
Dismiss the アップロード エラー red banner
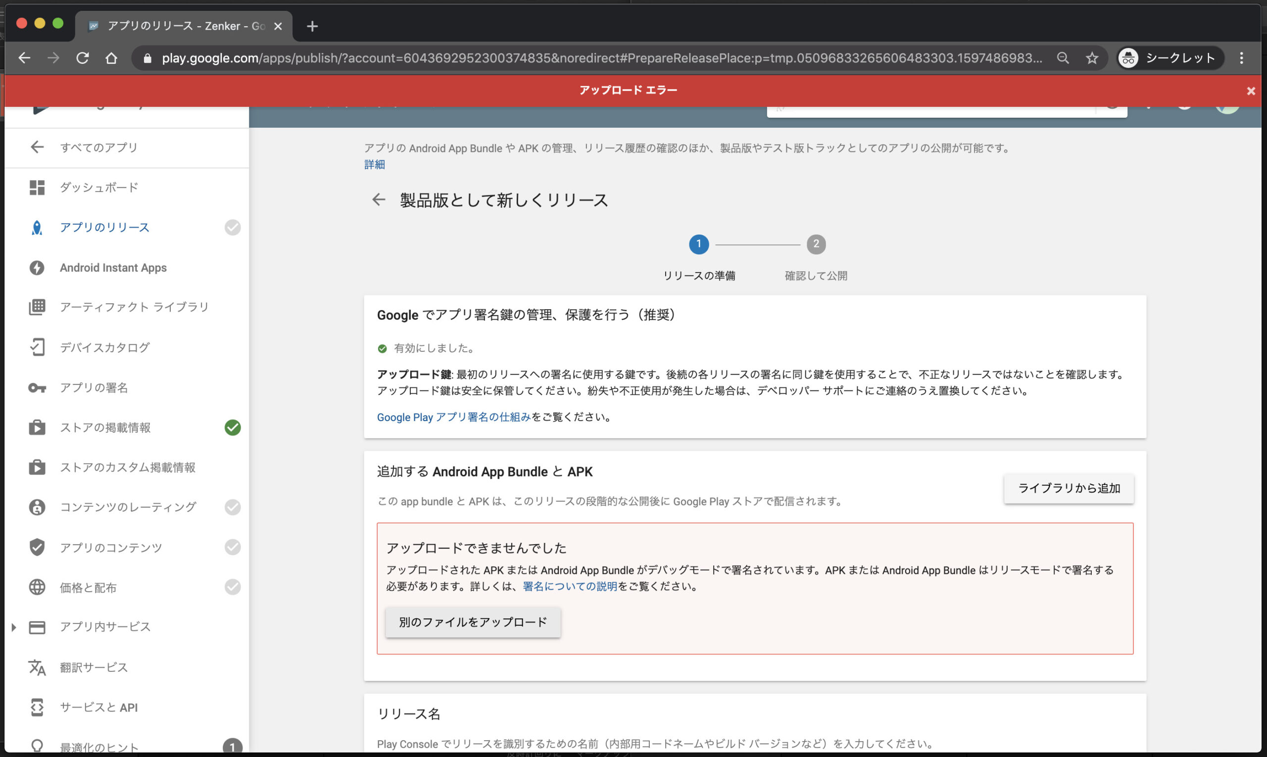point(1251,91)
